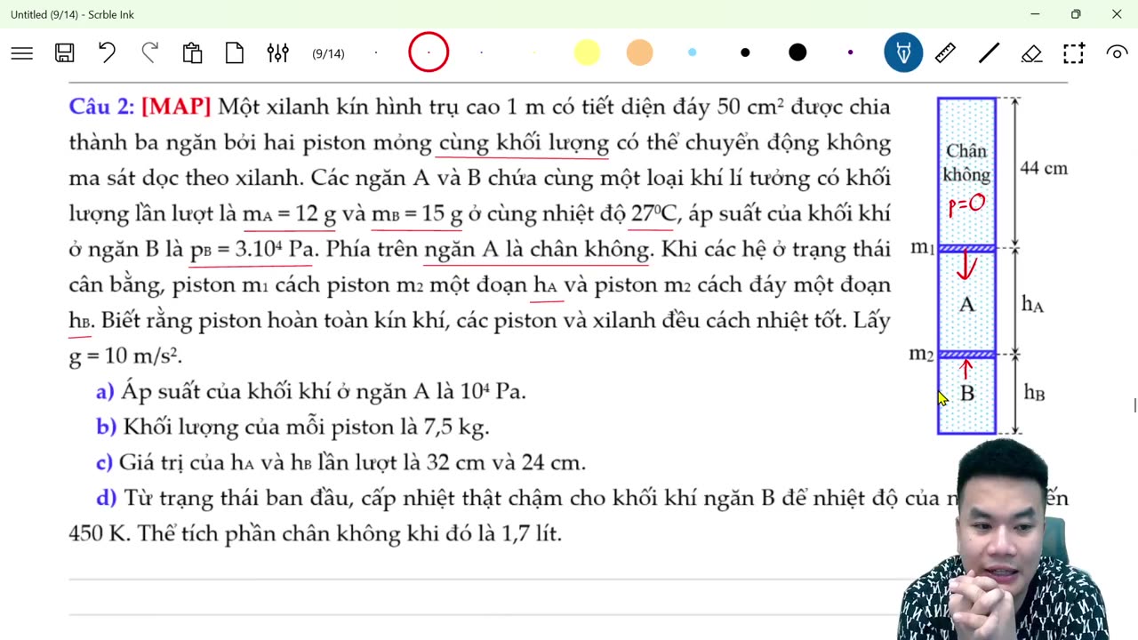
Task: Click option 'a)' marker
Action: click(x=105, y=392)
